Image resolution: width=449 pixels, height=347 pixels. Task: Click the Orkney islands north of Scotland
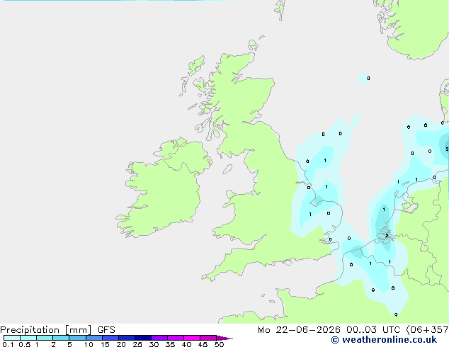[x=254, y=45]
